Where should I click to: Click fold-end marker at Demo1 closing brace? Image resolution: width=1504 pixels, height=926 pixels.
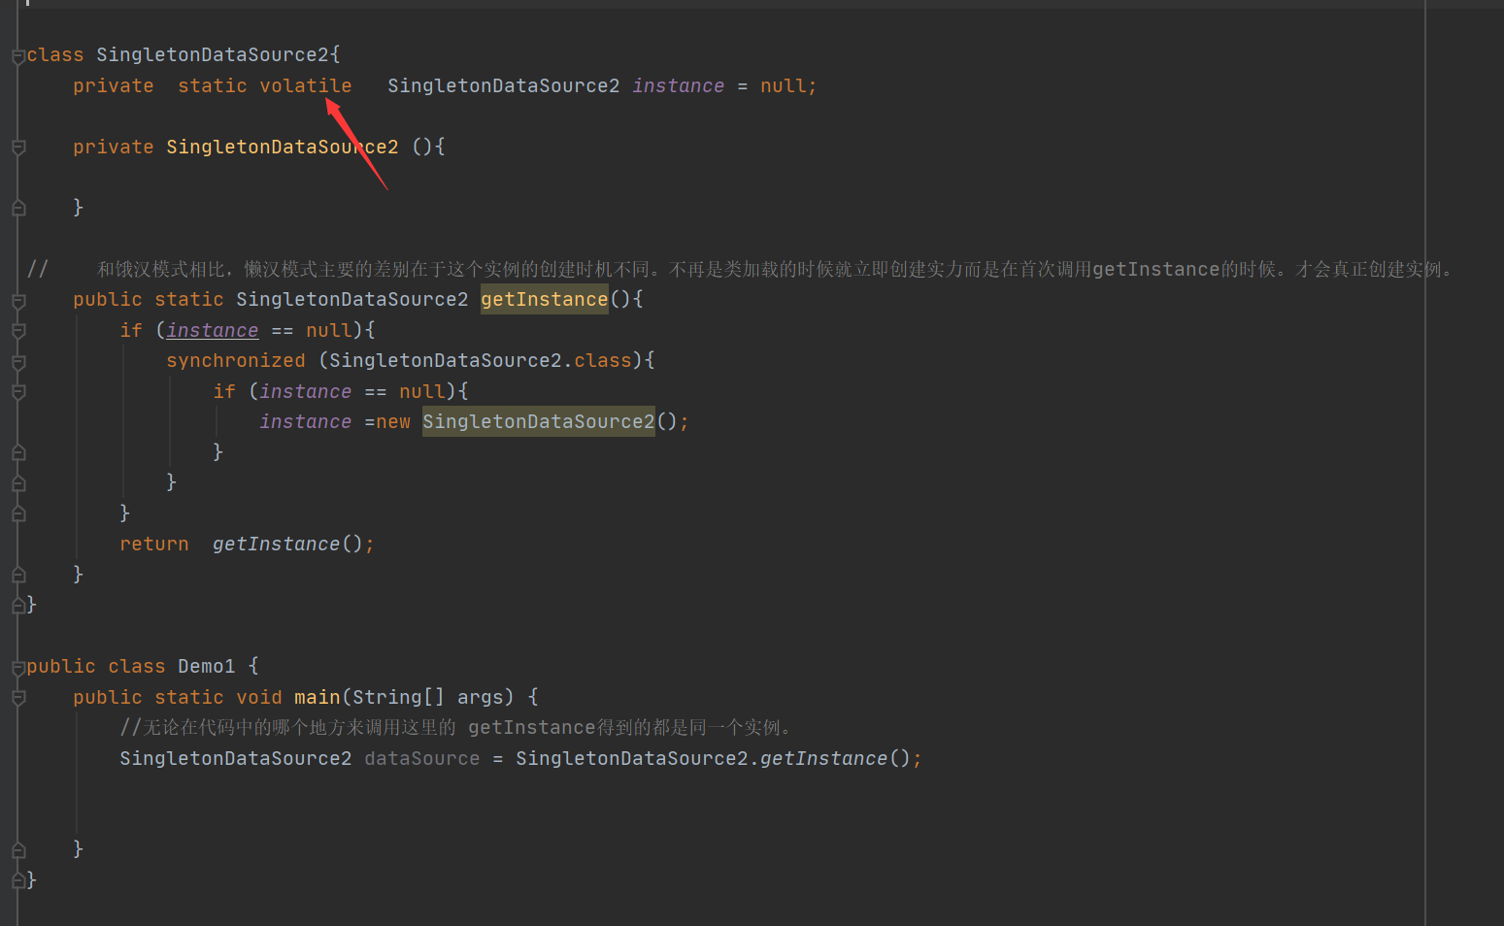click(x=18, y=880)
